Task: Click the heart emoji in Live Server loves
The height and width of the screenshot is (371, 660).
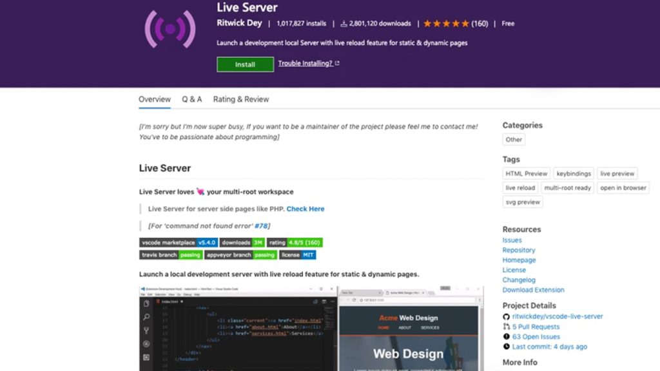Action: point(200,191)
